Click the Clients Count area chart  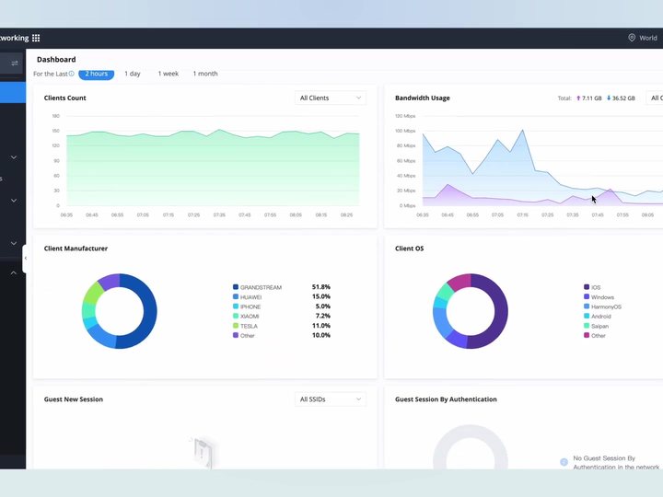point(213,169)
